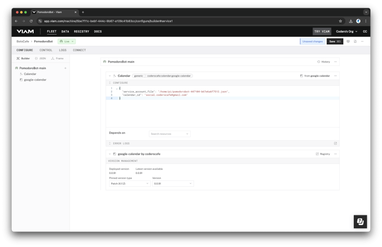This screenshot has height=247, width=382.
Task: Open the Coders's Org dropdown
Action: point(347,31)
